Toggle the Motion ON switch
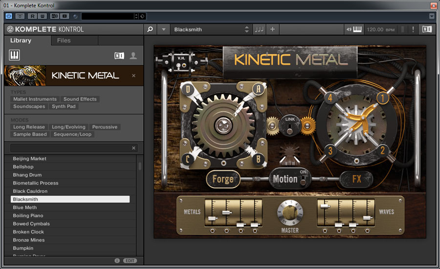 coord(303,181)
